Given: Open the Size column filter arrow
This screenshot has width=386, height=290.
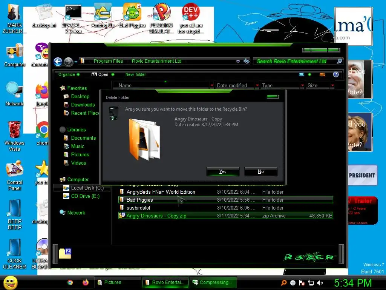Looking at the screenshot, I should tap(333, 86).
